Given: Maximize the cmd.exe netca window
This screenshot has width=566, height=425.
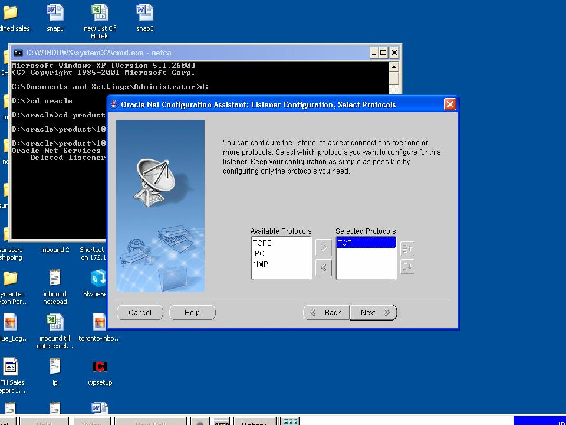Looking at the screenshot, I should click(x=383, y=53).
